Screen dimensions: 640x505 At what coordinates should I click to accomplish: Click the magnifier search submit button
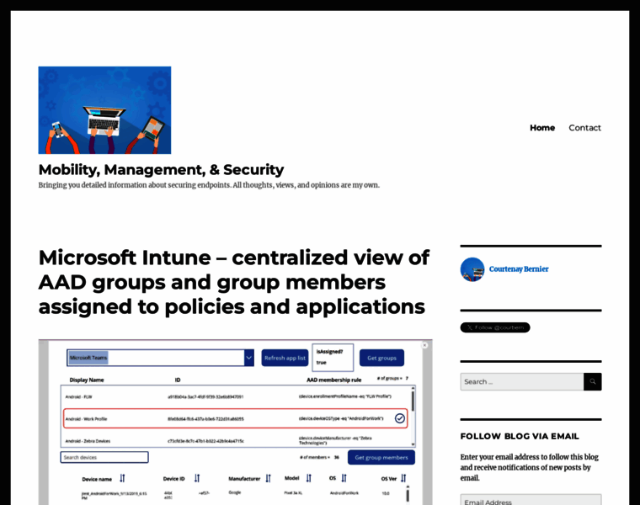592,382
